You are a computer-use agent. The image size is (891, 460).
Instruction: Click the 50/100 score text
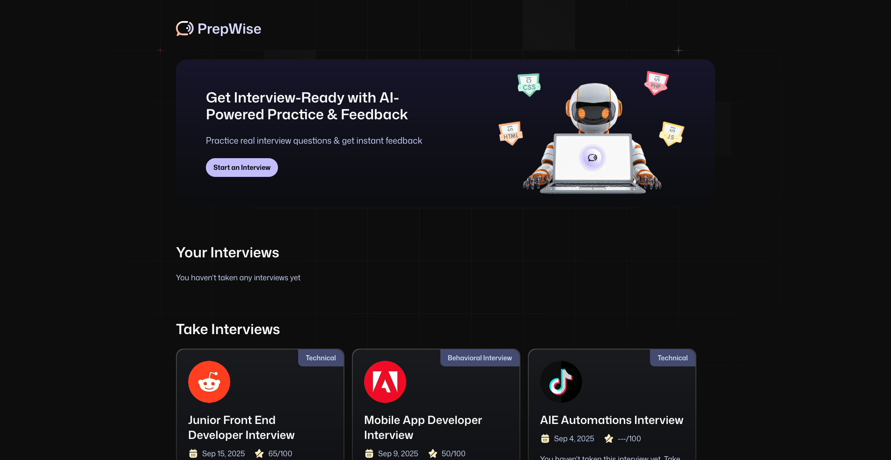pyautogui.click(x=453, y=453)
